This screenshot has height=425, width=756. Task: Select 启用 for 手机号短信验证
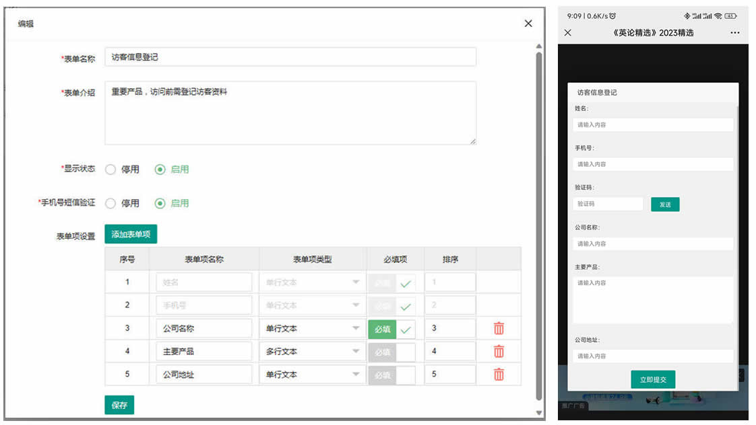coord(160,203)
